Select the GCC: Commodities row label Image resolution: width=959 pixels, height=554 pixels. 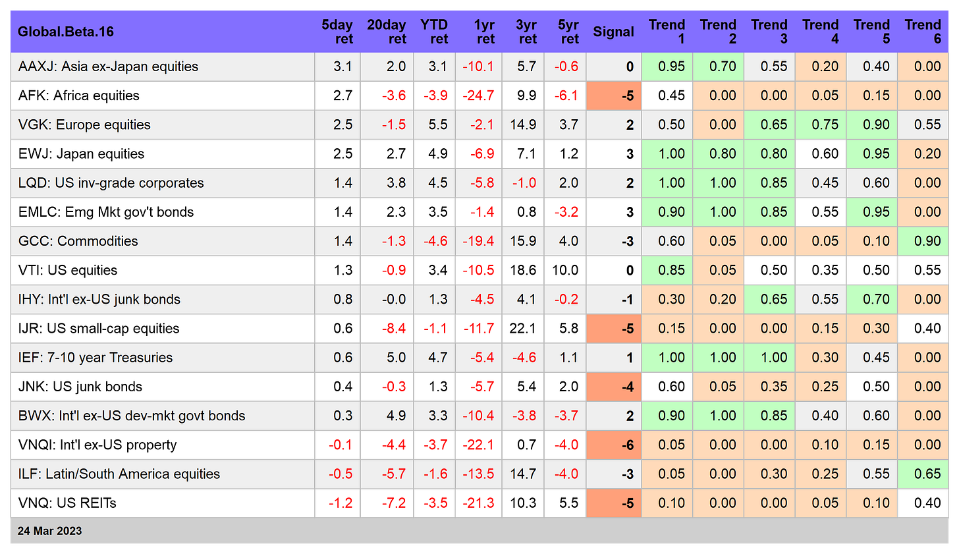78,241
